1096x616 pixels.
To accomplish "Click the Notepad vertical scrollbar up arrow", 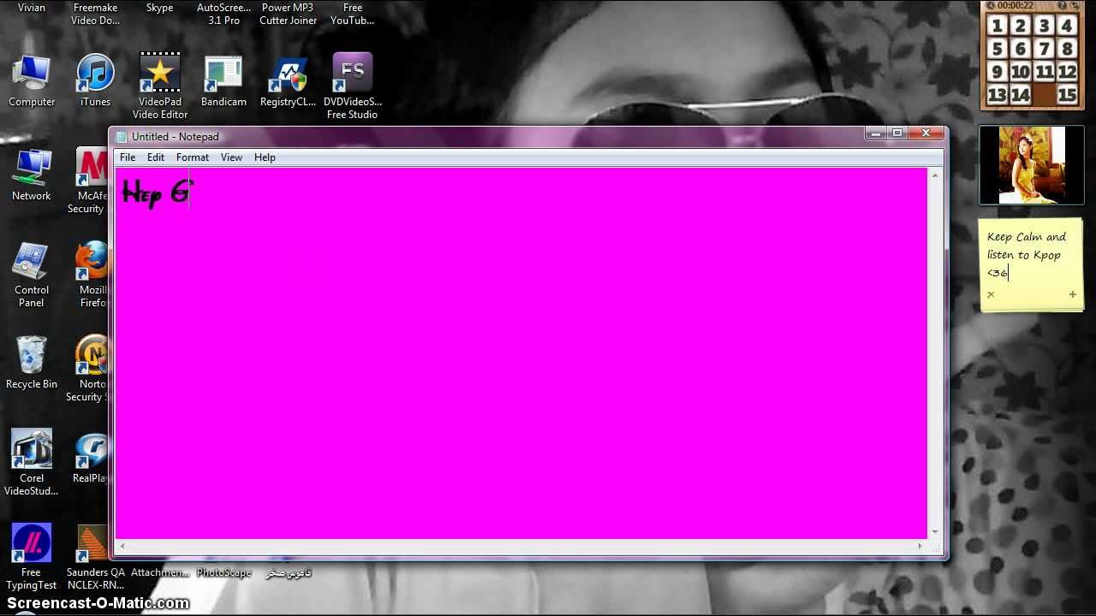I will (x=935, y=175).
